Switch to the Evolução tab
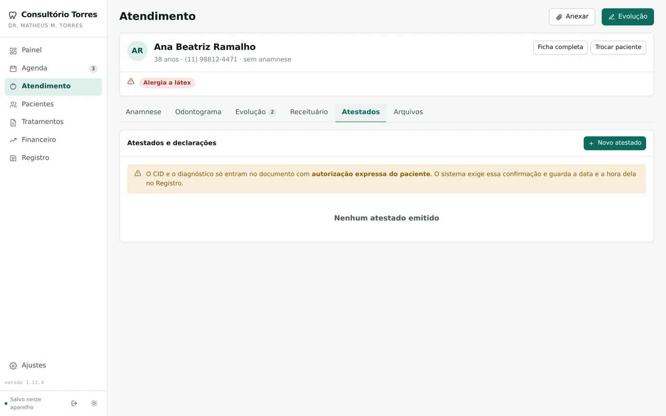Image resolution: width=666 pixels, height=416 pixels. [255, 112]
